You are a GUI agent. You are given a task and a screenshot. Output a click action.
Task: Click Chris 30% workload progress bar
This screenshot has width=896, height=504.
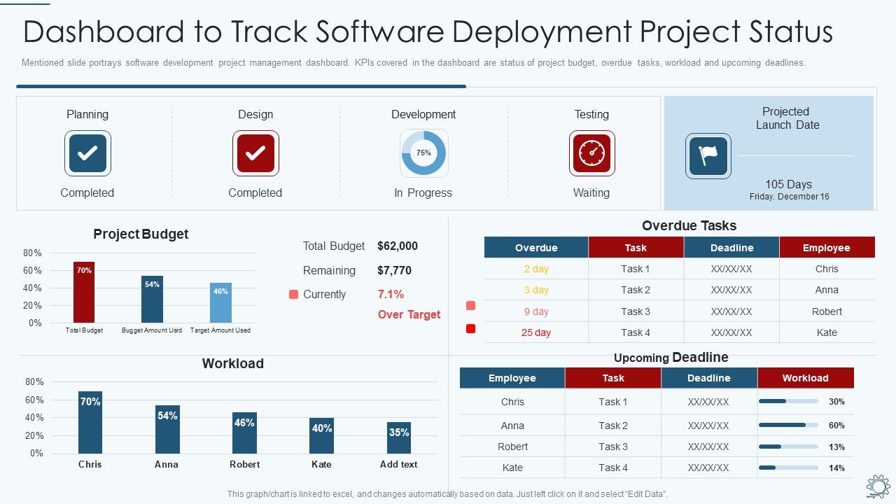(788, 401)
